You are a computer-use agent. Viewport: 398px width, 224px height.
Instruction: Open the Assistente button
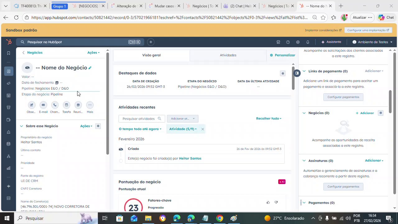pyautogui.click(x=331, y=42)
